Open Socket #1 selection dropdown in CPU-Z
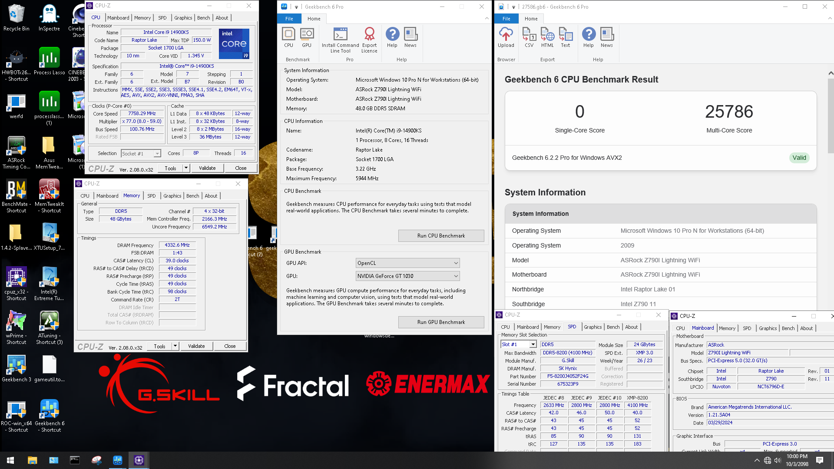The height and width of the screenshot is (469, 834). [x=141, y=153]
